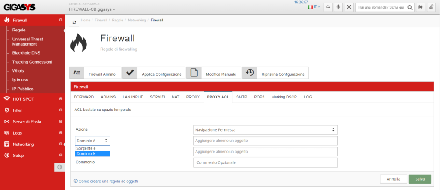Click the cloud icon in header

328,7
